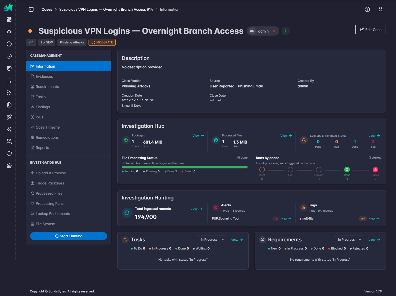
Task: View Lookups Enrichment Status link
Action: point(374,136)
